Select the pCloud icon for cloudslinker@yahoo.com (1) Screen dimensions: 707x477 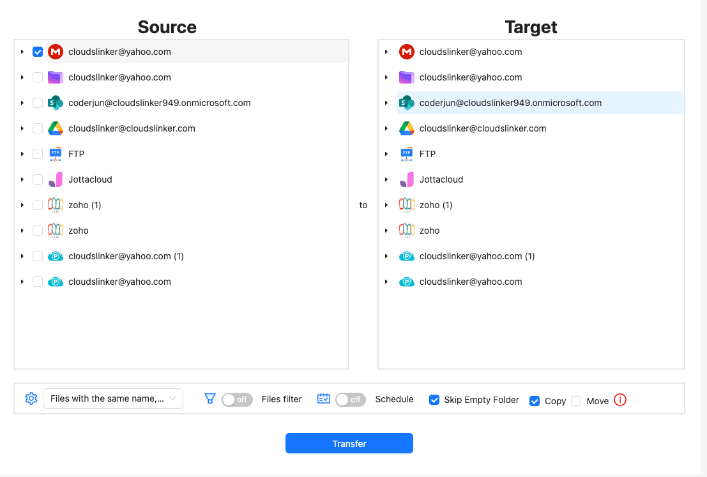coord(56,255)
